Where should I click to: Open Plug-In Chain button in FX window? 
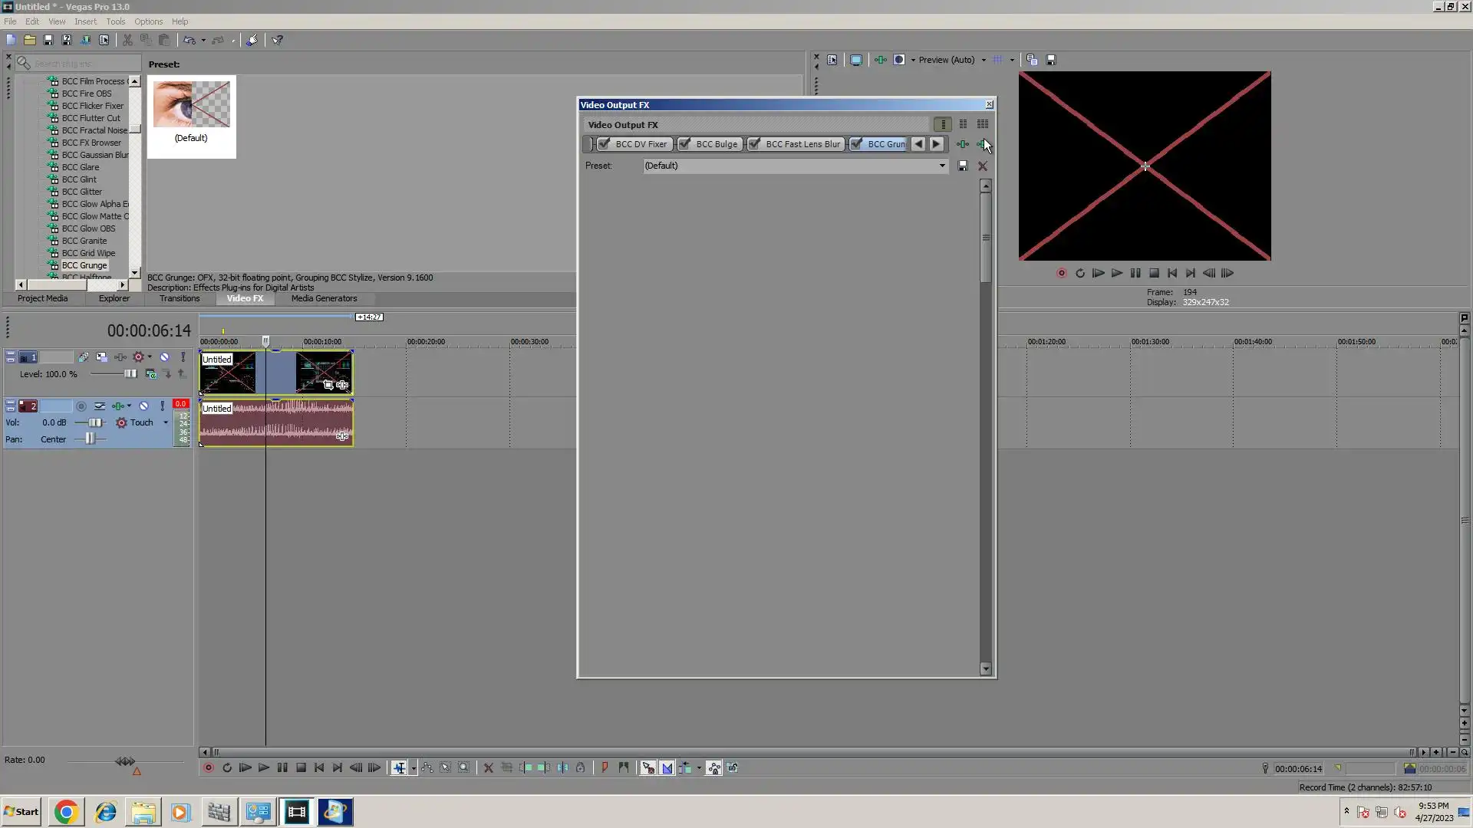(962, 144)
